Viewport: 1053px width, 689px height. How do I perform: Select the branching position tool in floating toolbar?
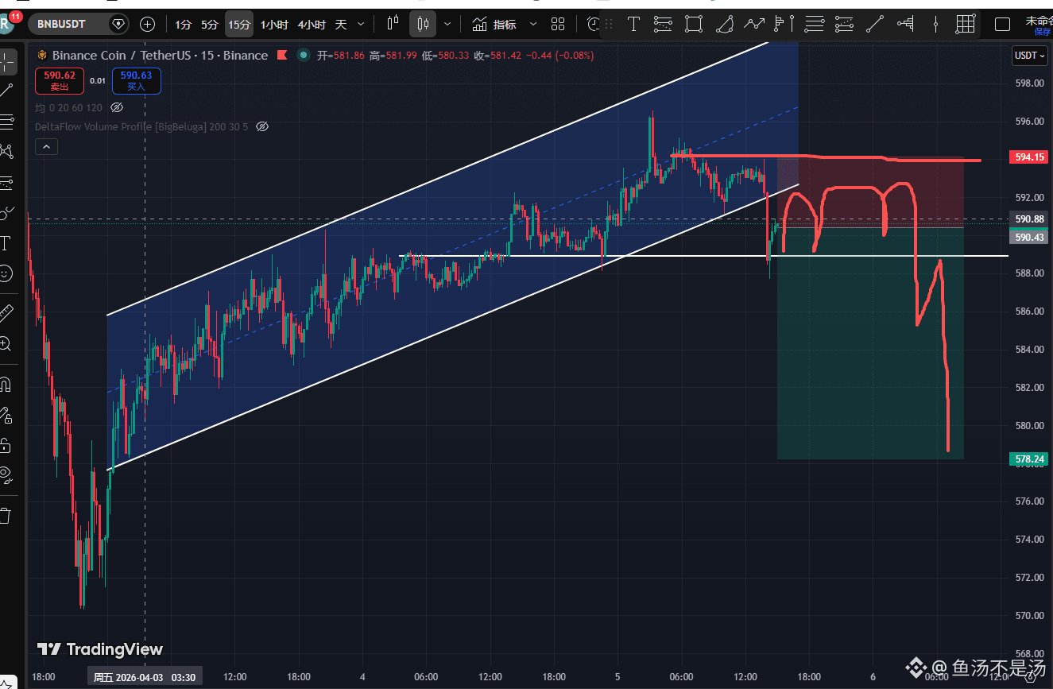click(905, 24)
